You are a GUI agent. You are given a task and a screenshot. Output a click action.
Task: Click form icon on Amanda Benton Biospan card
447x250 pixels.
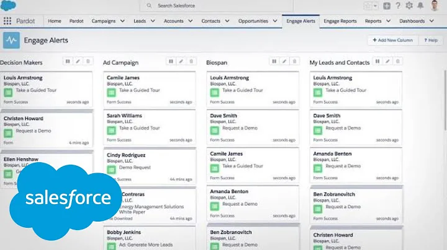point(215,206)
